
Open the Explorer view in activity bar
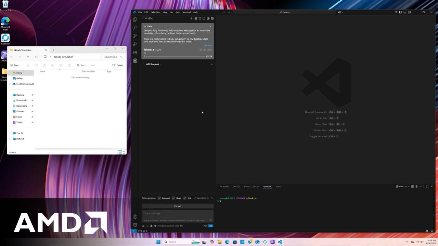135,19
